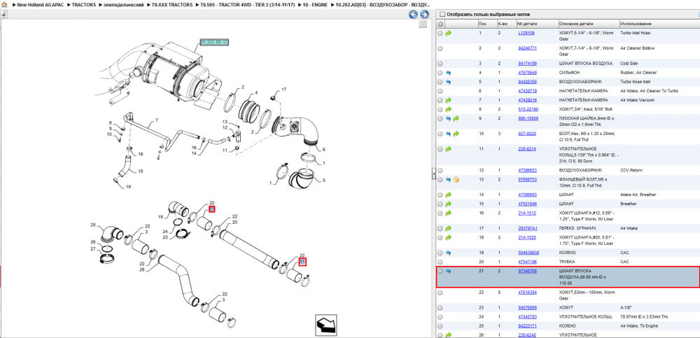
Task: Click usage text 'Turbo Inlet Hose'
Action: tap(636, 33)
